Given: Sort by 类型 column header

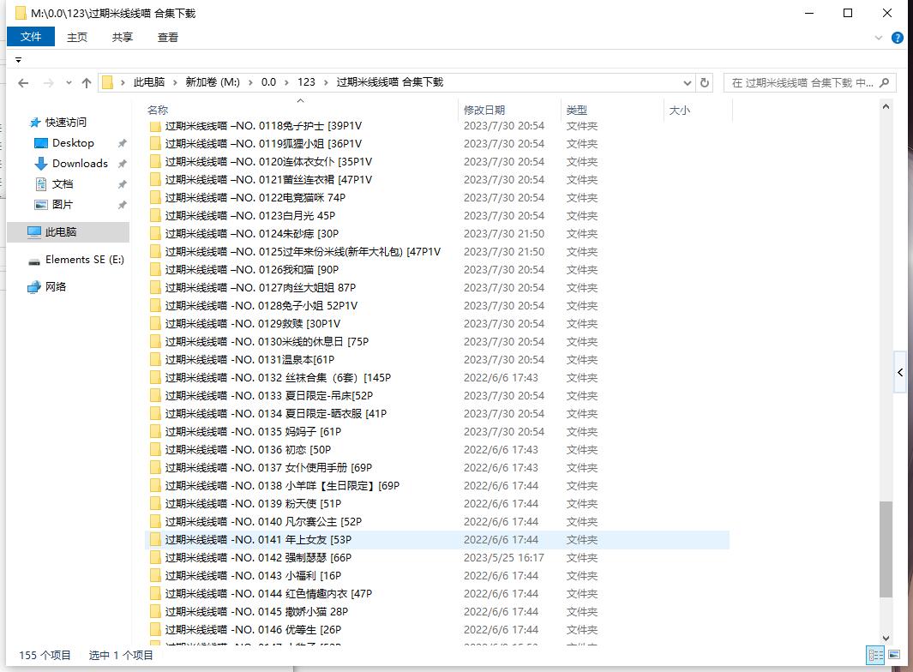Looking at the screenshot, I should (x=576, y=110).
